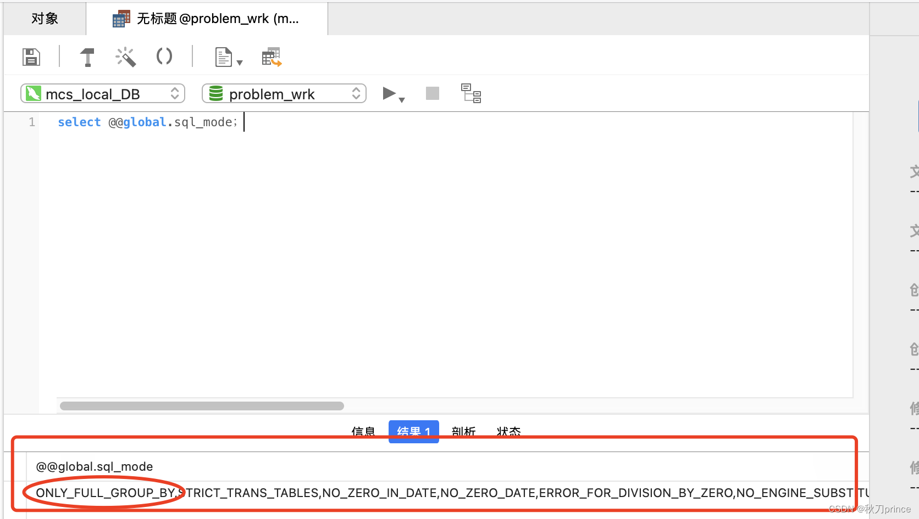The width and height of the screenshot is (919, 519).
Task: Click the gray Stop execution button
Action: [x=433, y=93]
